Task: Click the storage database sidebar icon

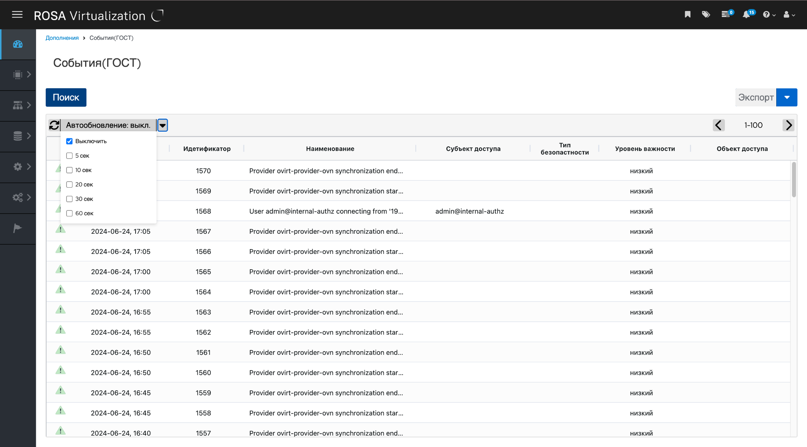Action: [x=18, y=136]
